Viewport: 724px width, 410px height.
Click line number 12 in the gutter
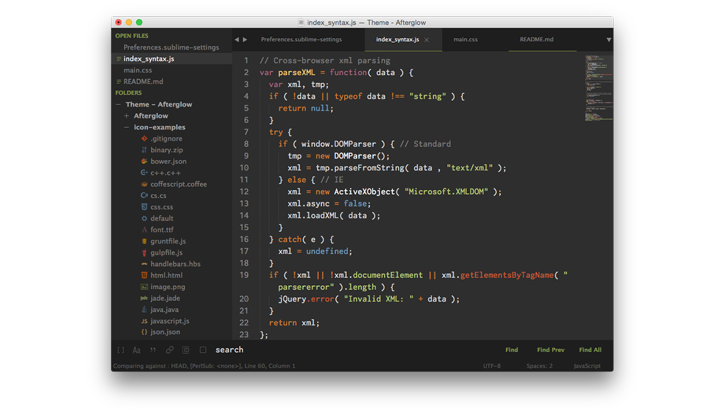pyautogui.click(x=244, y=192)
